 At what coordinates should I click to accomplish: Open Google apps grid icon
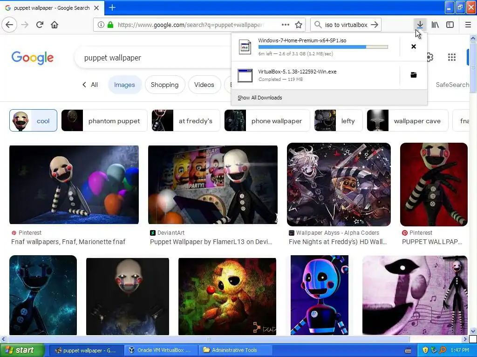click(x=452, y=57)
